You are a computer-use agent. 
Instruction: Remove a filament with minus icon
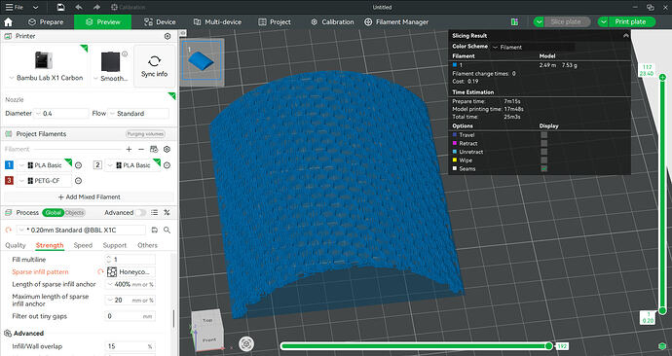(141, 149)
